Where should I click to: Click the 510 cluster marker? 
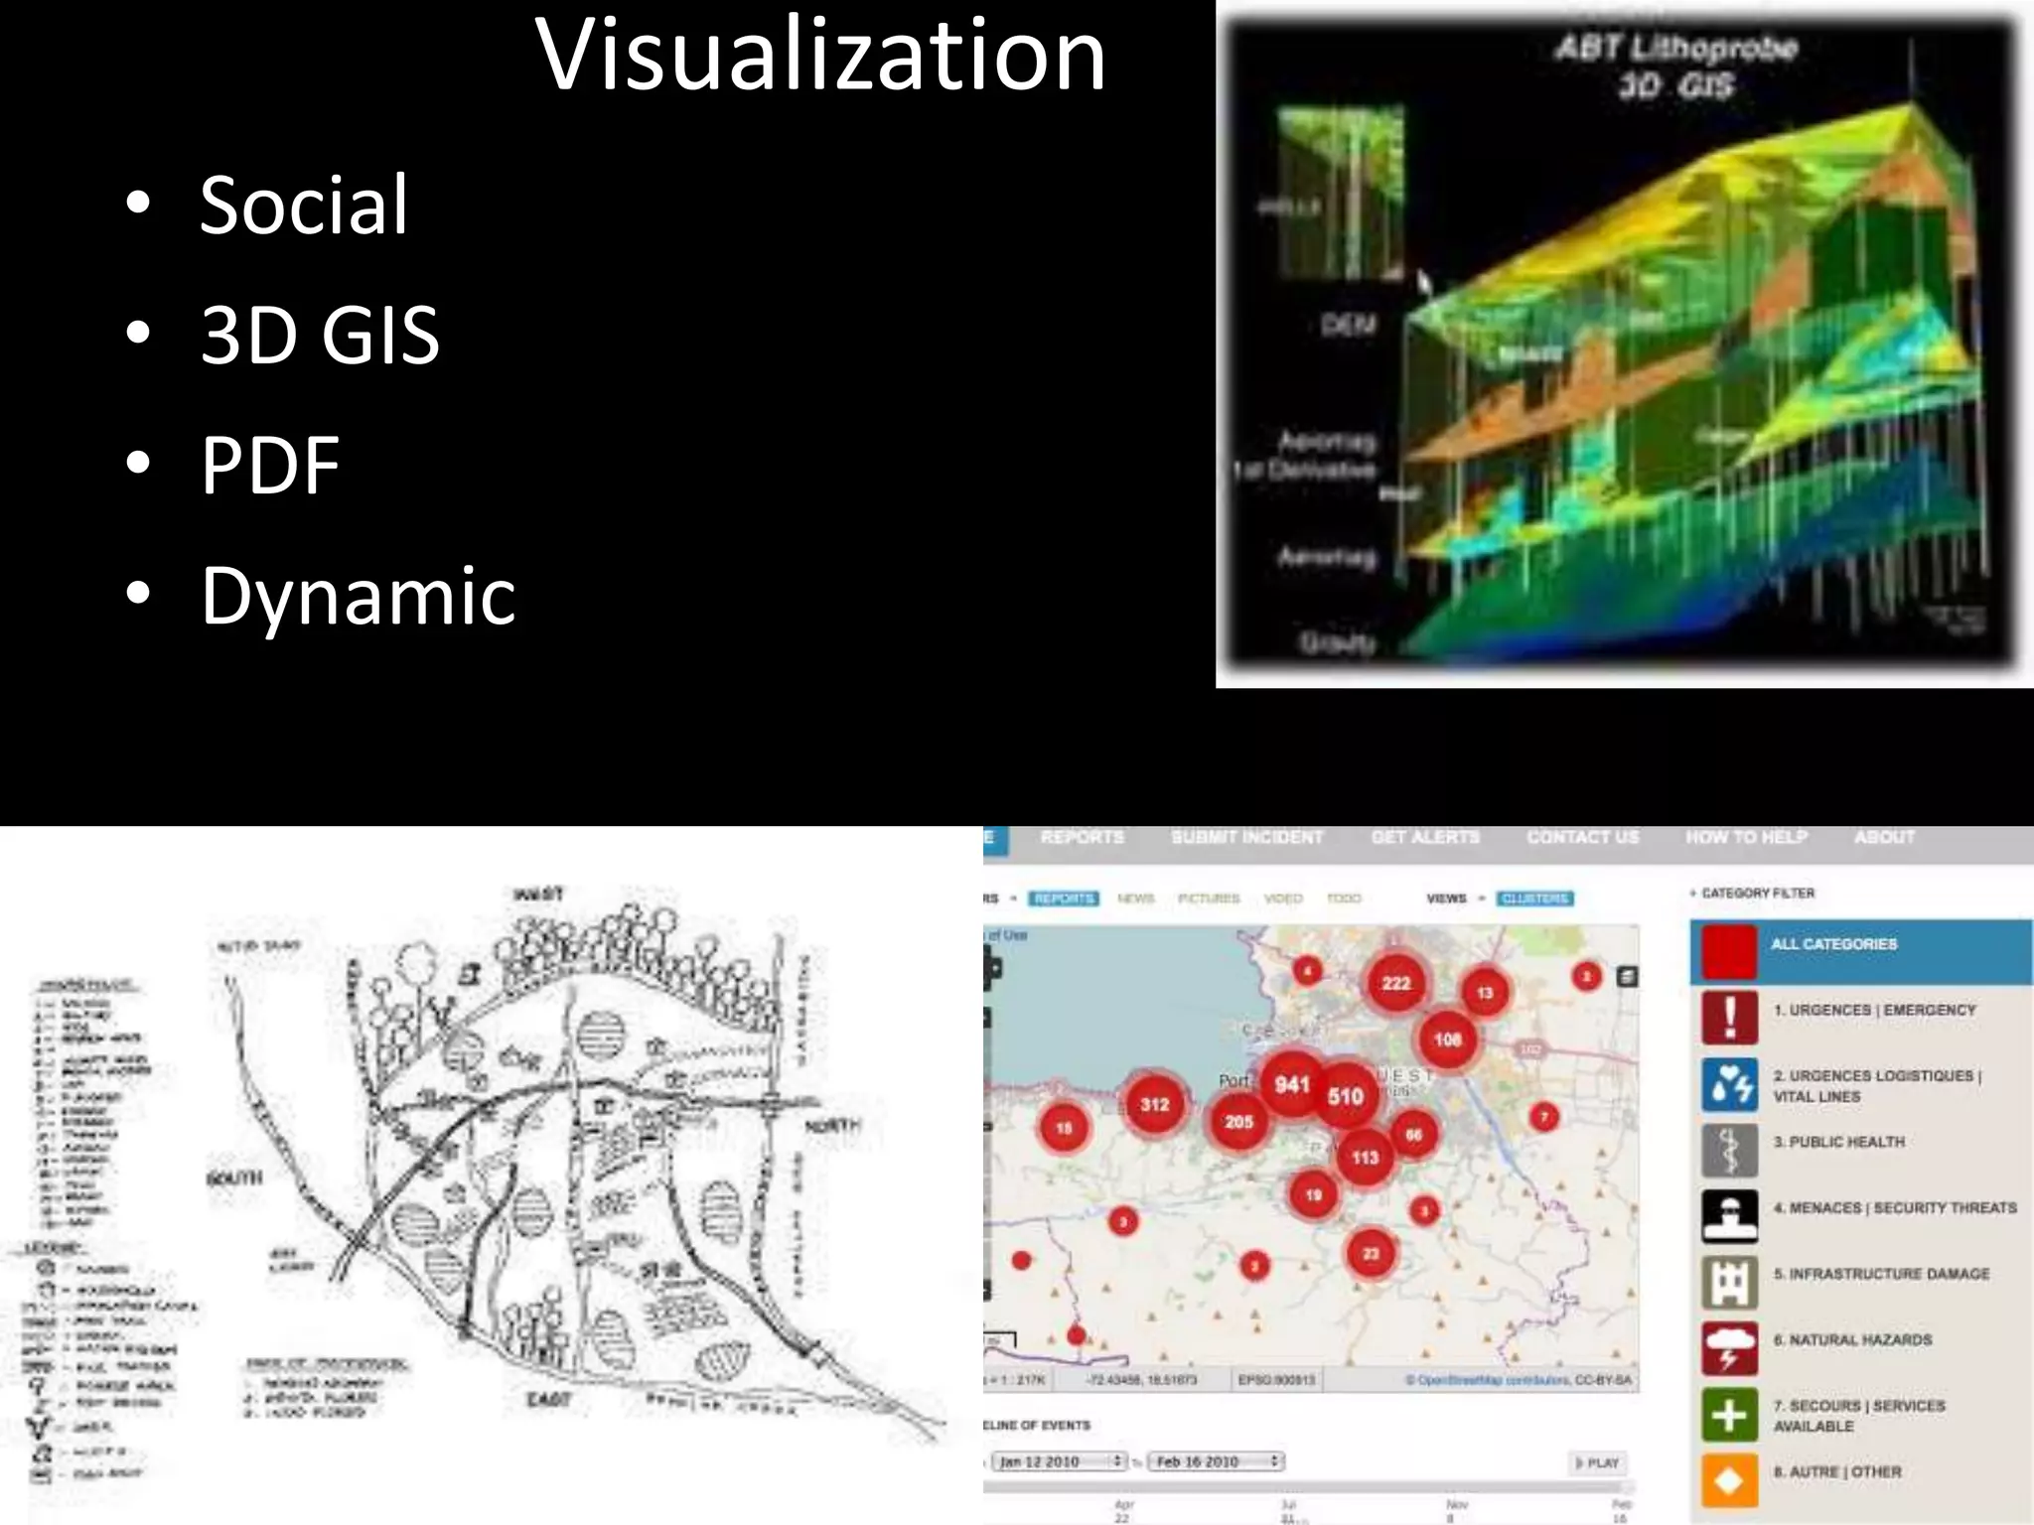point(1345,1096)
